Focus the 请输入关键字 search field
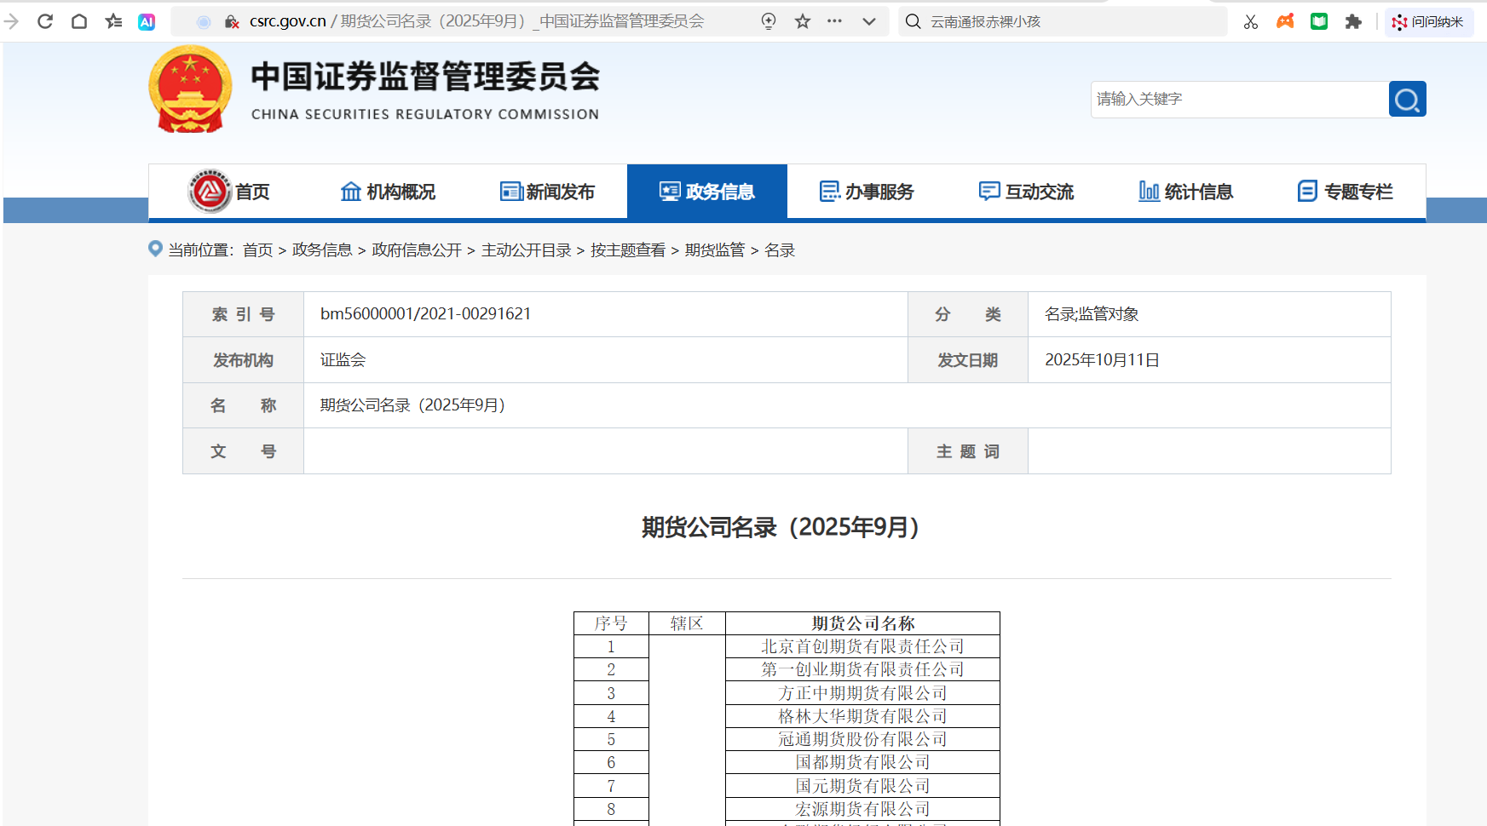 [1238, 100]
